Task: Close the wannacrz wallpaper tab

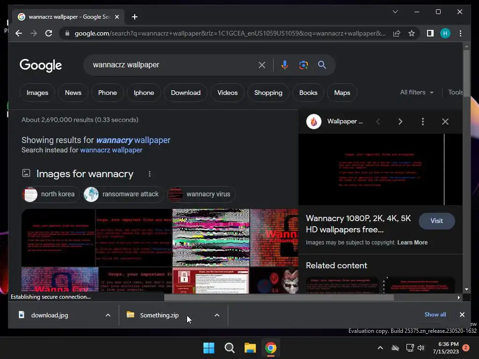Action: (x=116, y=17)
